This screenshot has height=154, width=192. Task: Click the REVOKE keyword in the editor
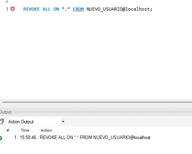click(x=31, y=9)
